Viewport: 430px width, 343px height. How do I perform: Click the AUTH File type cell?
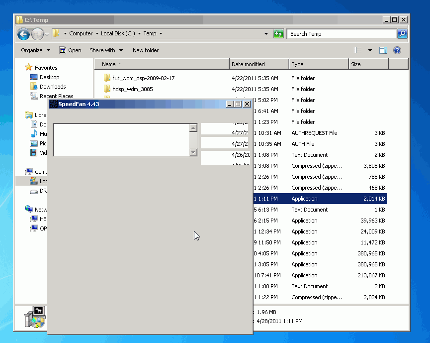click(x=303, y=144)
